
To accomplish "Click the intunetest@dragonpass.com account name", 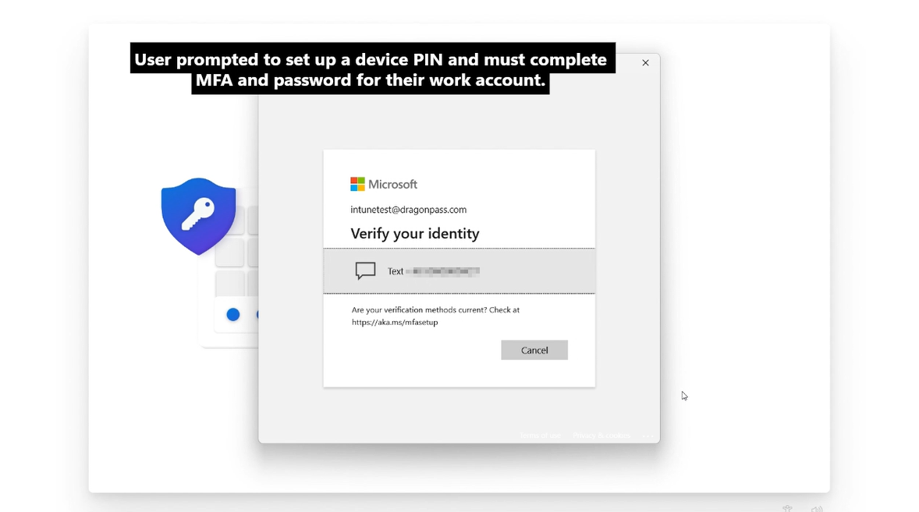I will pos(409,210).
